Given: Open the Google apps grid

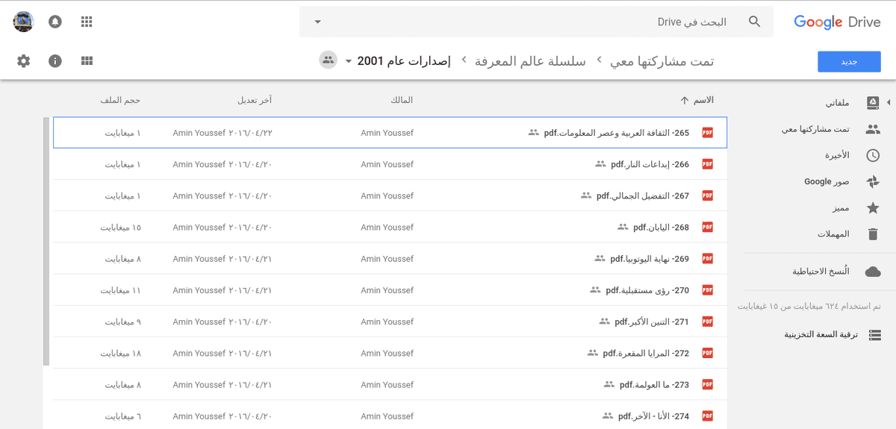Looking at the screenshot, I should tap(87, 22).
